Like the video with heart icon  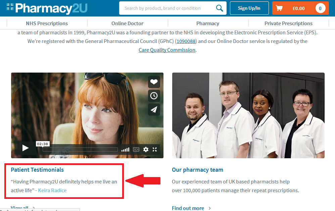pyautogui.click(x=154, y=82)
